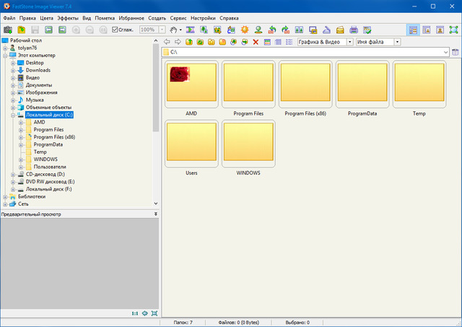The height and width of the screenshot is (327, 462).
Task: Select the WINDOWS folder in tree
Action: pyautogui.click(x=45, y=159)
